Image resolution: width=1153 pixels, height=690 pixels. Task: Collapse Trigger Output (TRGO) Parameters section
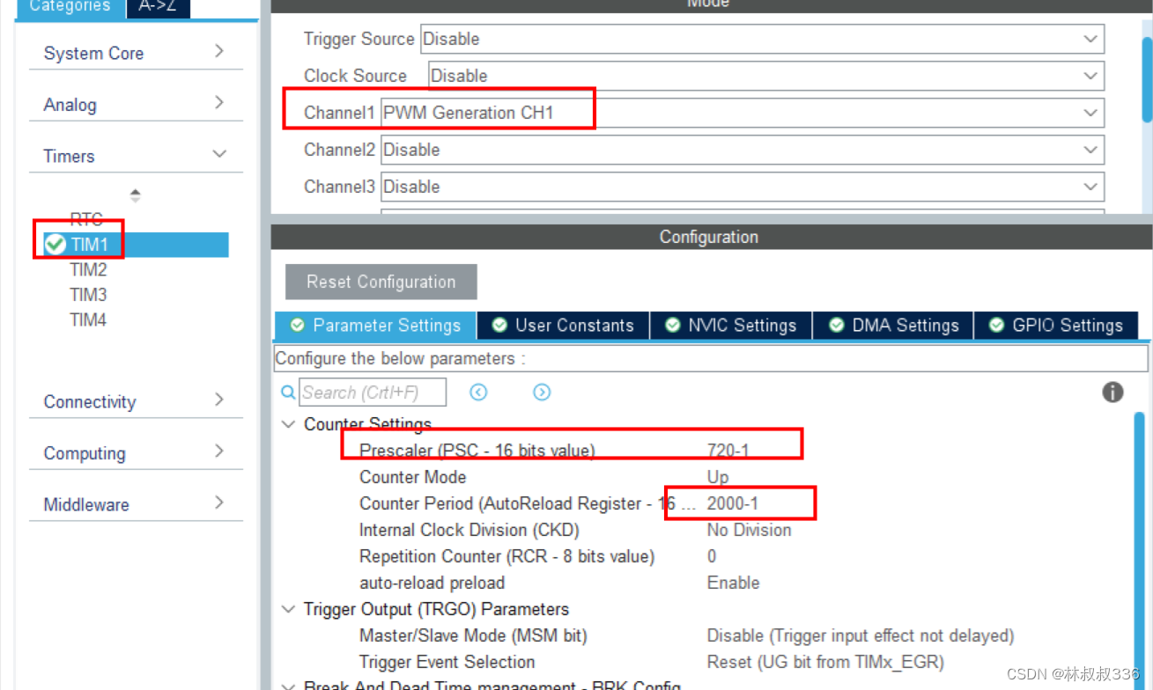coord(288,609)
